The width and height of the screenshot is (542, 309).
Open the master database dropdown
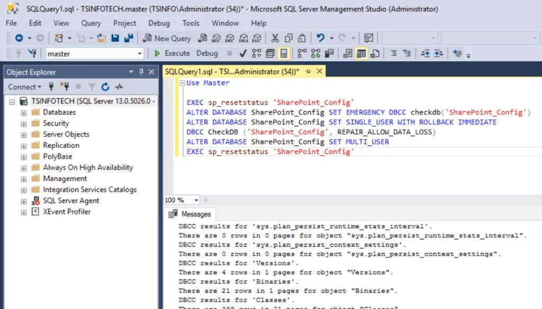click(140, 53)
